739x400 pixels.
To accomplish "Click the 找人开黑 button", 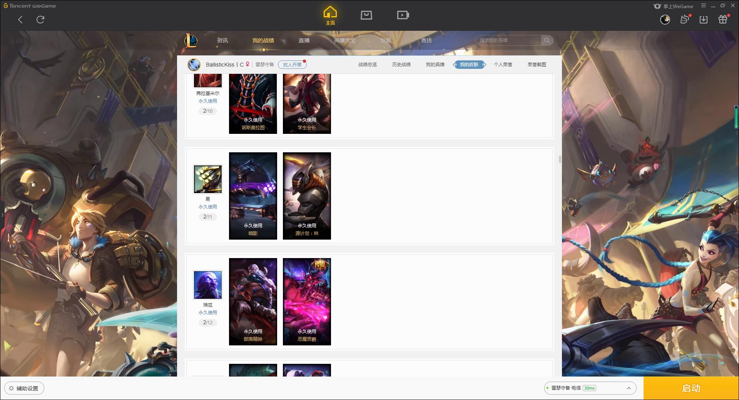I will [292, 65].
